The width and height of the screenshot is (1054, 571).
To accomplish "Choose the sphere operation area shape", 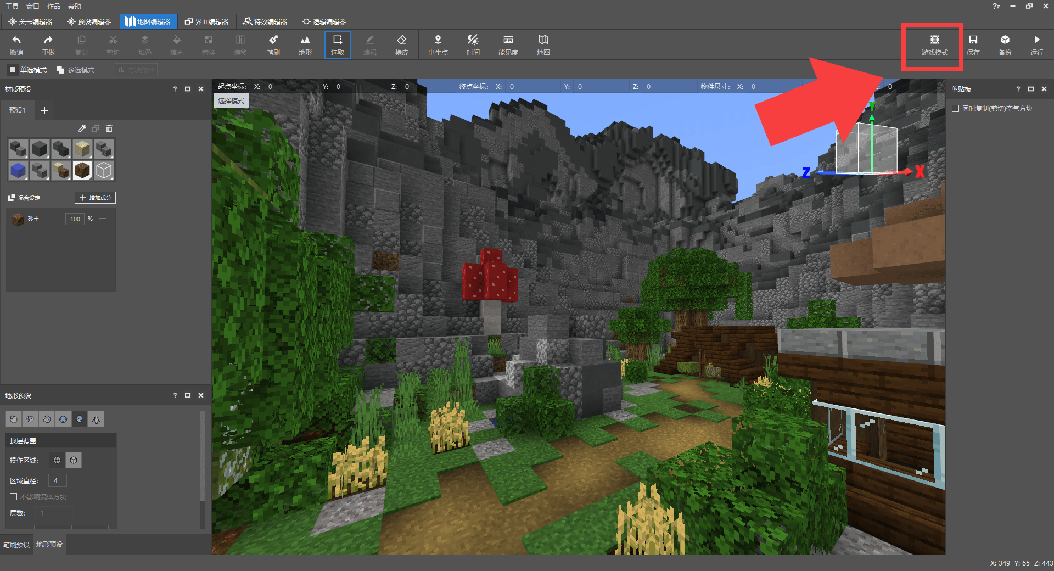I will [57, 460].
